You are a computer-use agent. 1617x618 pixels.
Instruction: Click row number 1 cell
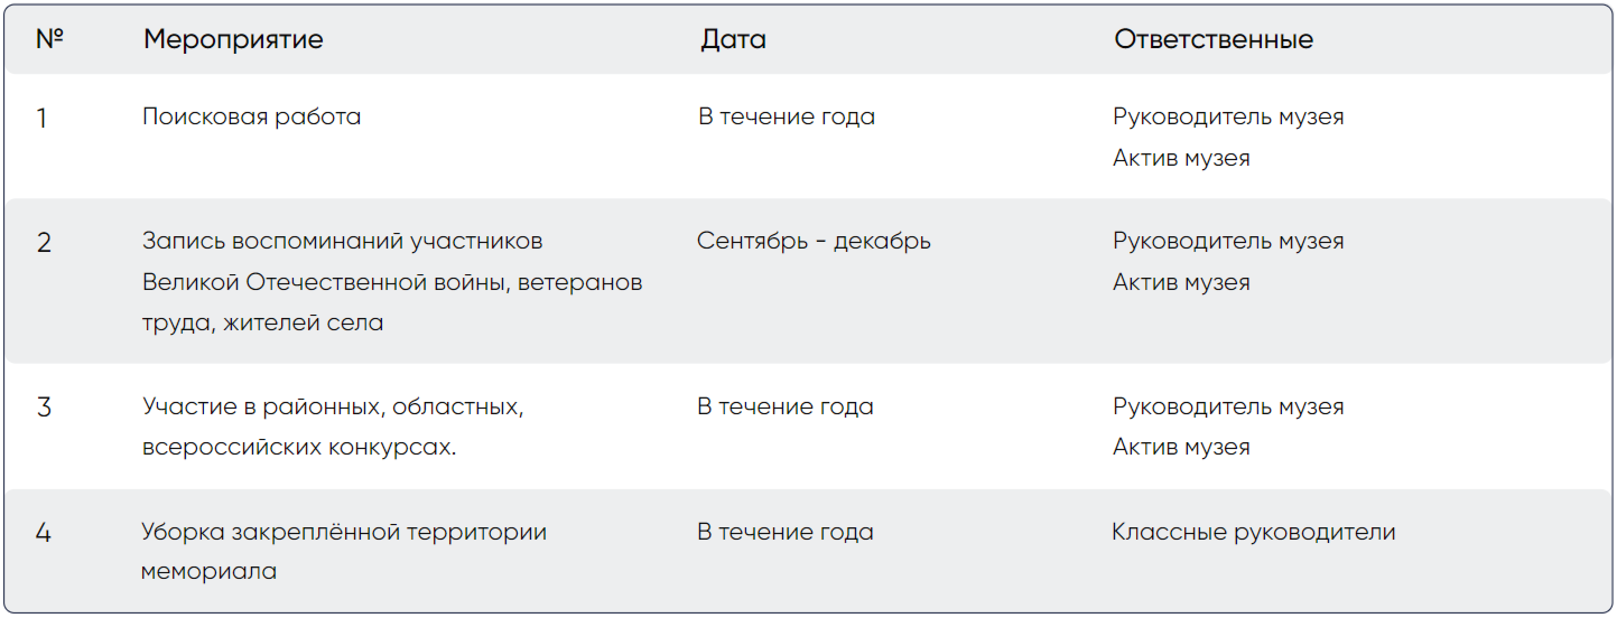pos(42,118)
